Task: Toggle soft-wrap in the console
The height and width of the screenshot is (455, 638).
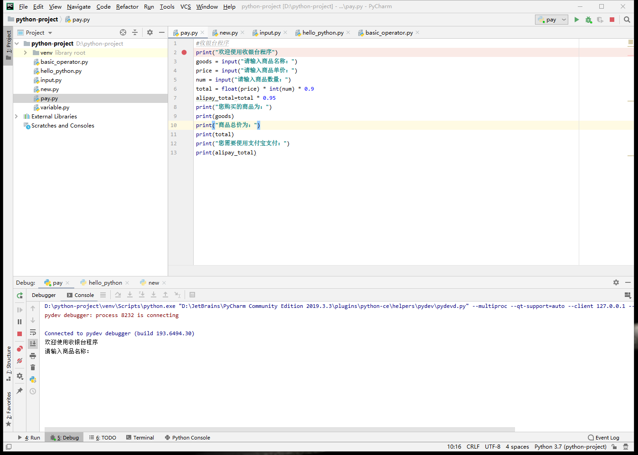Action: [33, 332]
